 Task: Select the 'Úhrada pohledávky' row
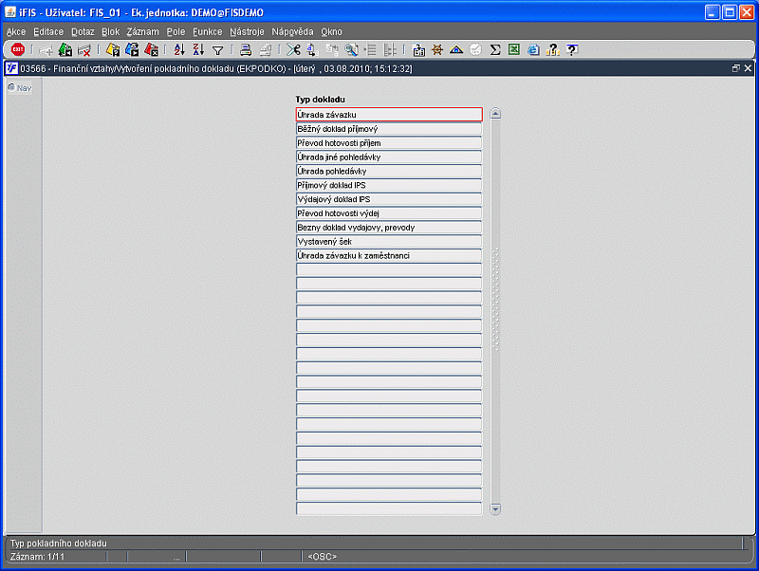click(x=389, y=171)
